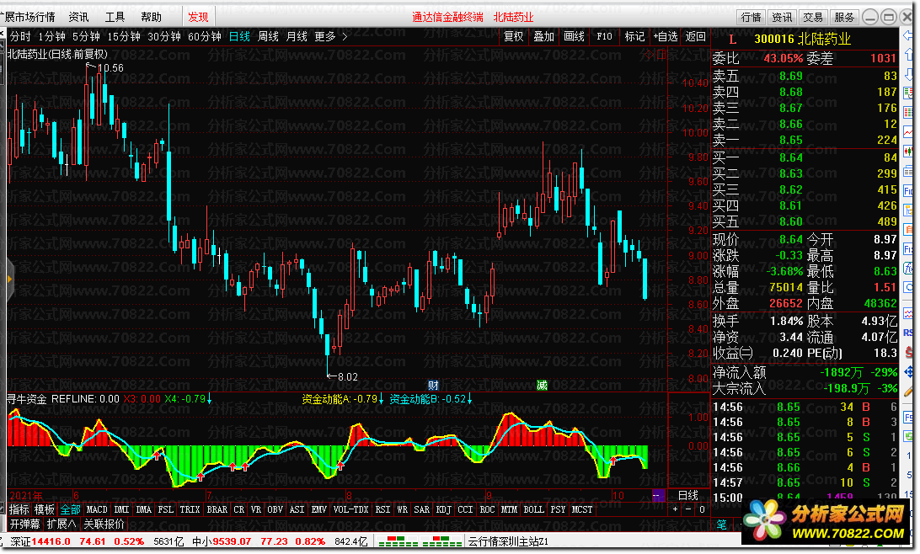Click the 交易 trading button

click(813, 17)
